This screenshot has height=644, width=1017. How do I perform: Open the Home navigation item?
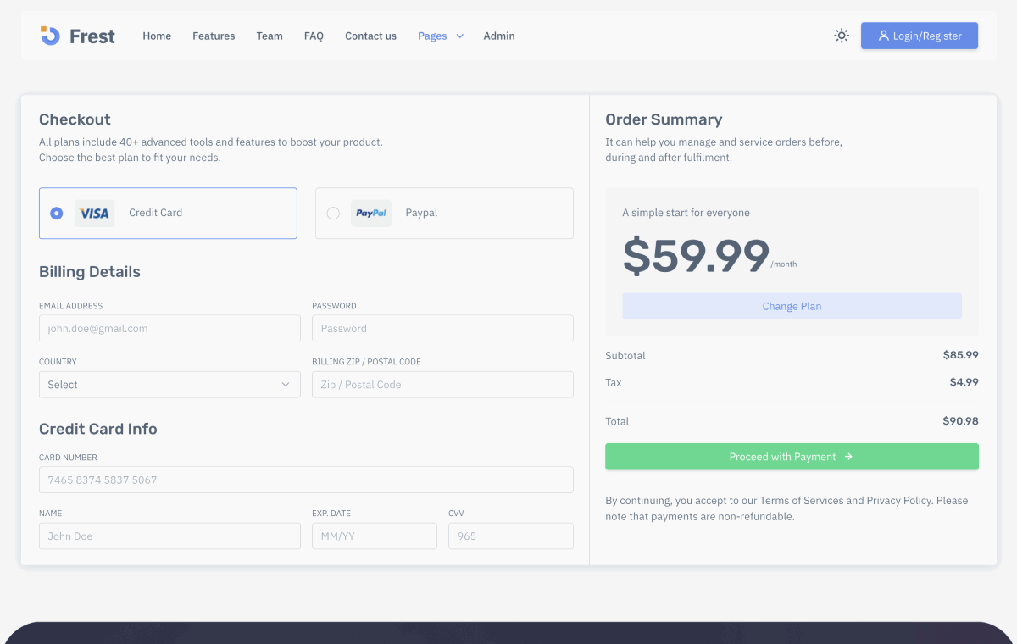tap(157, 36)
